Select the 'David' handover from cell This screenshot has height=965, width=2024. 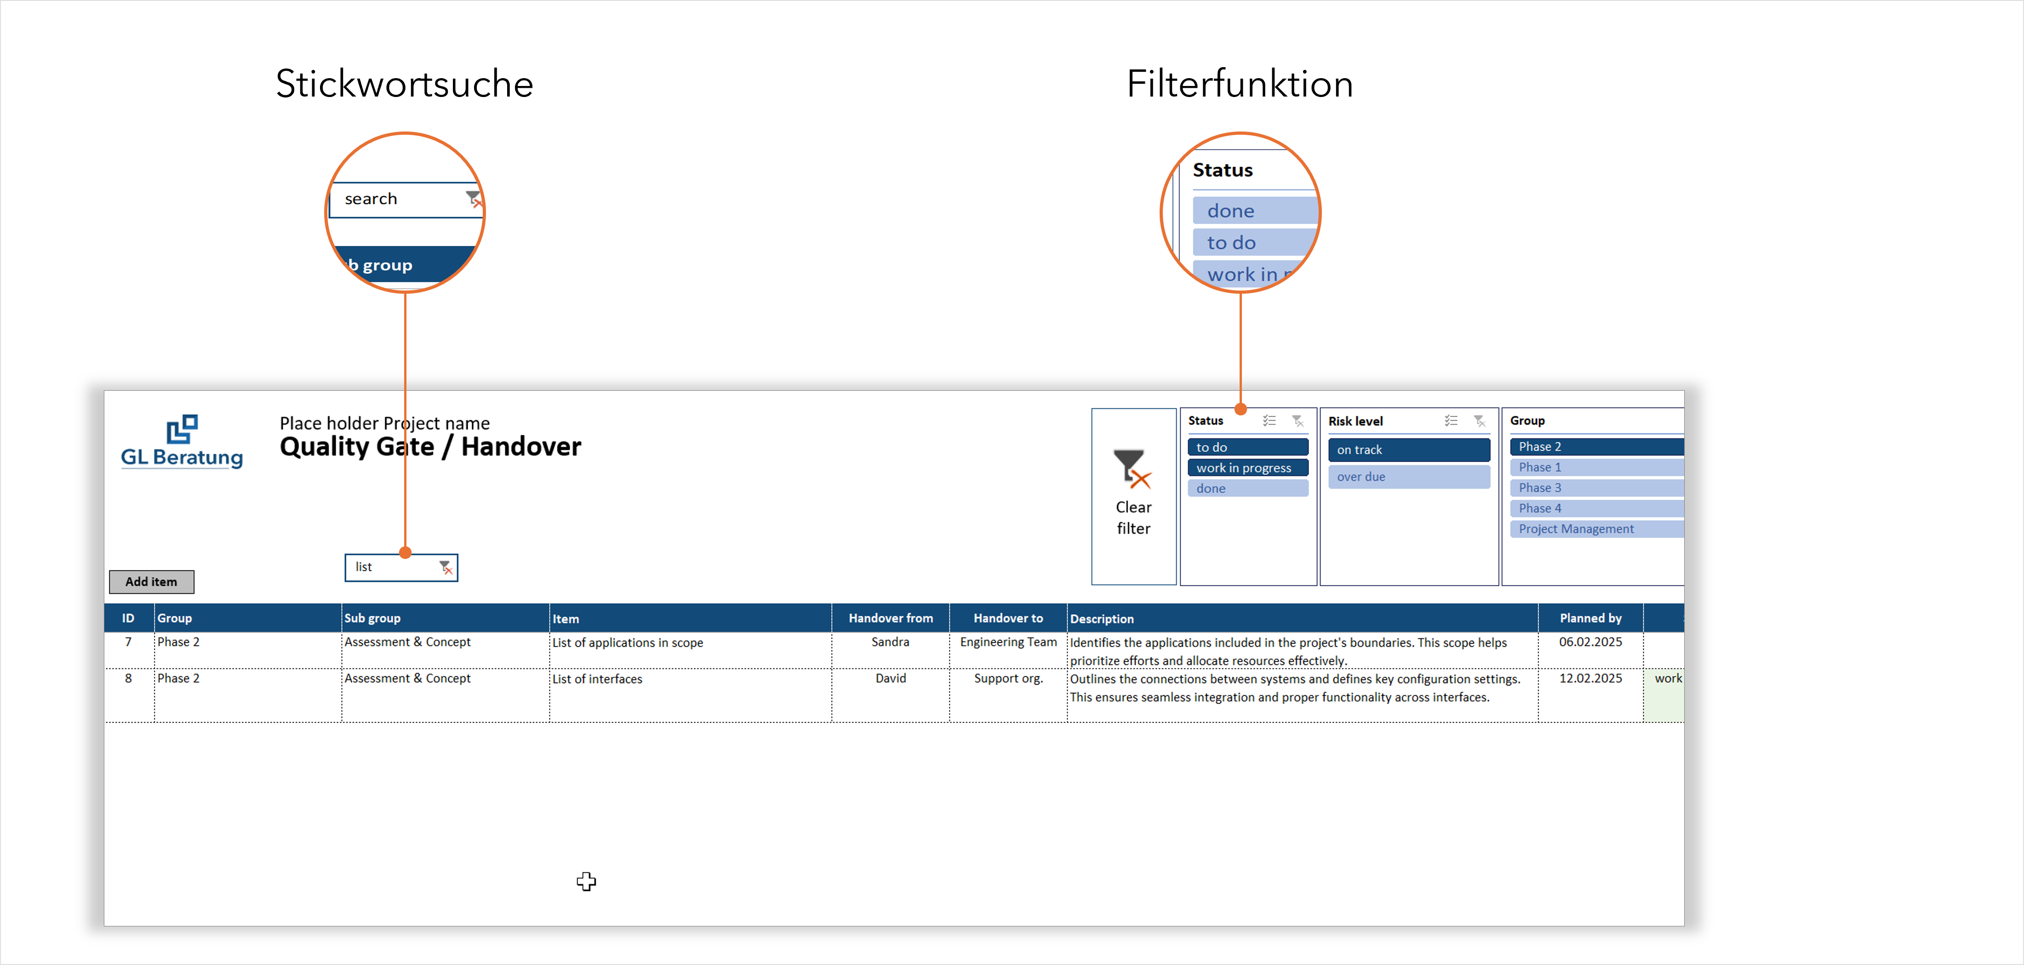click(890, 695)
